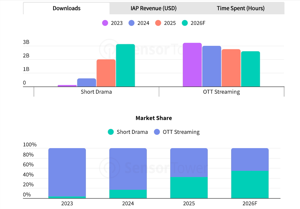Click the blue 2024 OTT Streaming downloads bar

click(x=211, y=66)
